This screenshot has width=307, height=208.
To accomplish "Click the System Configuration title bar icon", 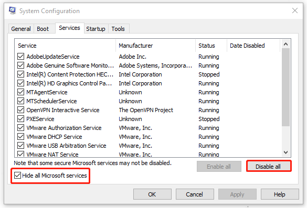I will point(13,10).
